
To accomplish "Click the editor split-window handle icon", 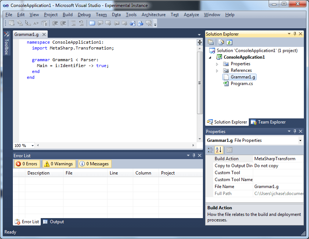I will [200, 42].
